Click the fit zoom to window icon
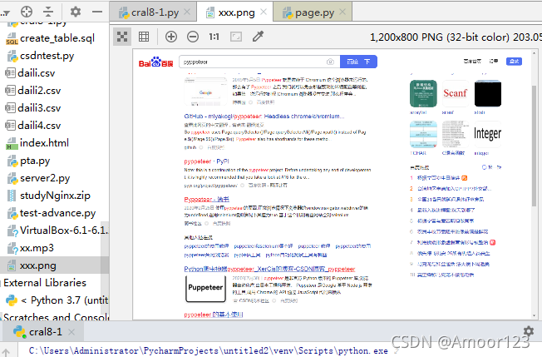This screenshot has height=357, width=542. 236,37
